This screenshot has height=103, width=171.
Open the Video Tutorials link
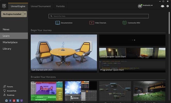pyautogui.click(x=100, y=23)
